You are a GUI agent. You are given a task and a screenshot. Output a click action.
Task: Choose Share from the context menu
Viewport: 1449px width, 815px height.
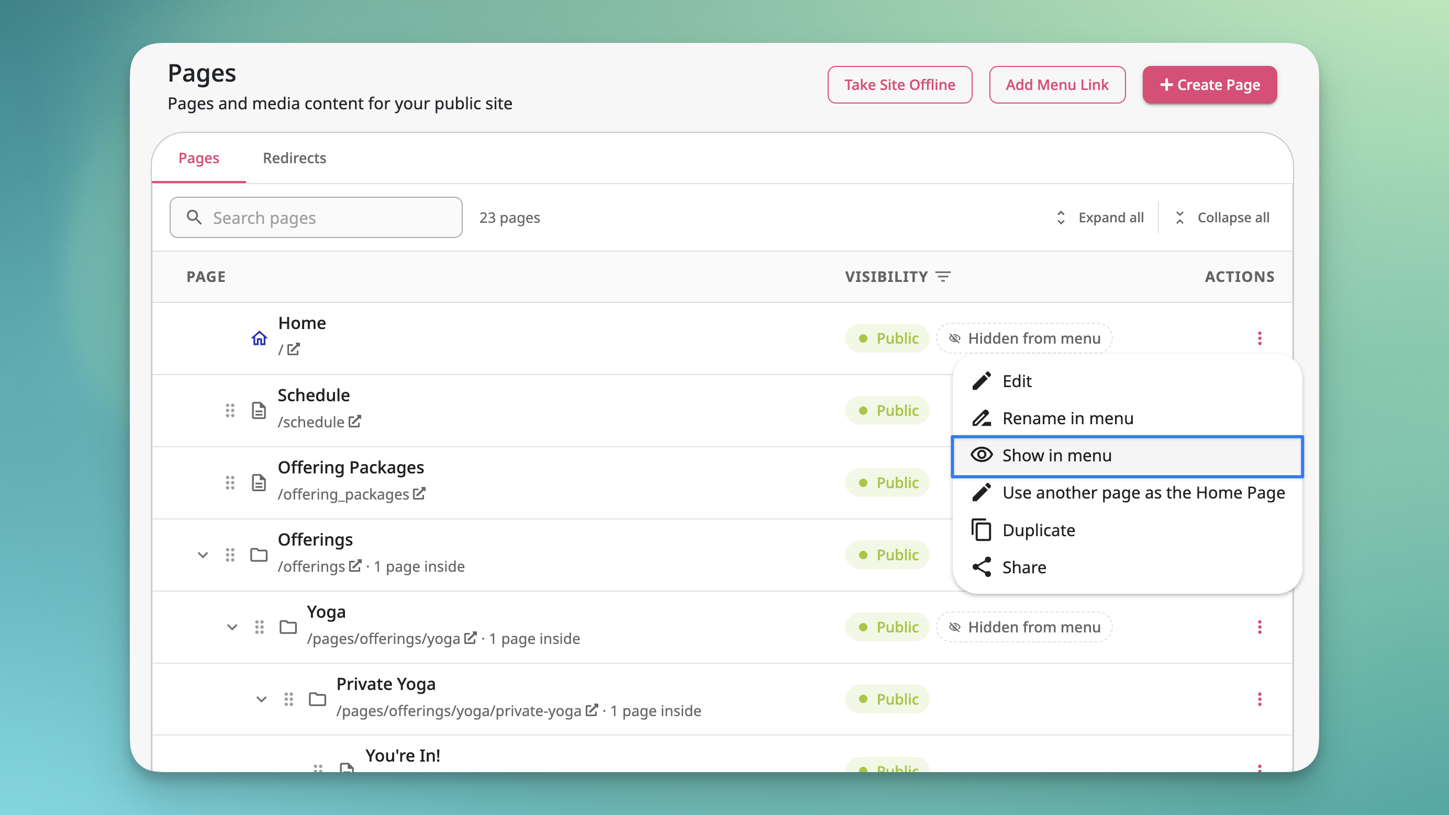click(x=1127, y=567)
